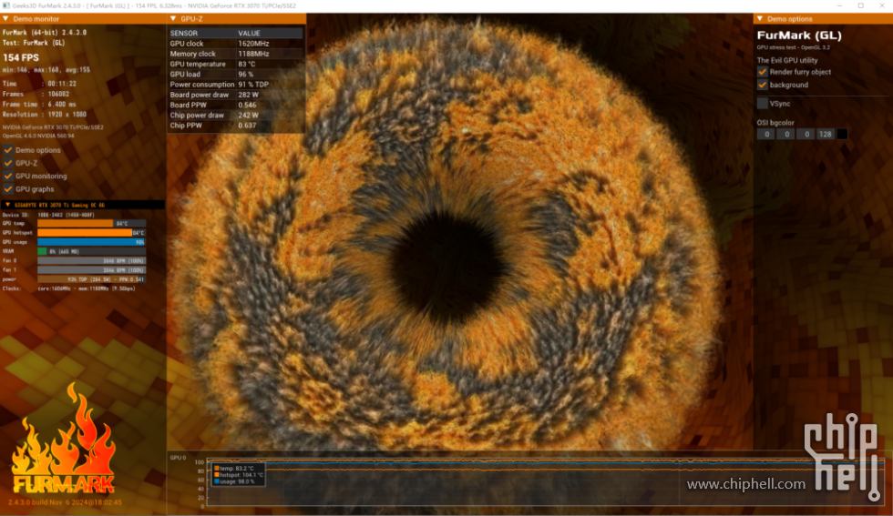Image resolution: width=893 pixels, height=516 pixels.
Task: Click the Clocks core/mem line
Action: (69, 288)
